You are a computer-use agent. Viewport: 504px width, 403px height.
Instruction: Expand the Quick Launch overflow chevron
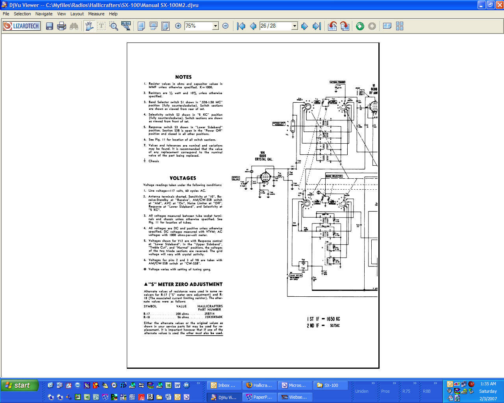[x=198, y=383]
